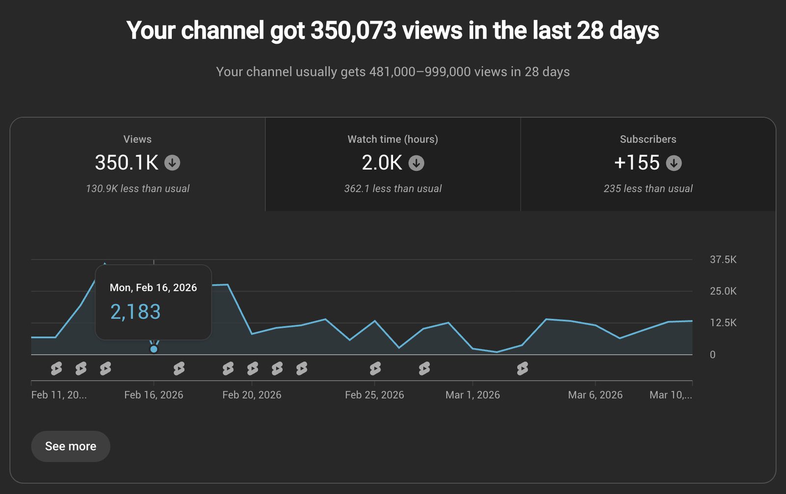Viewport: 786px width, 494px height.
Task: Open the Shorts marker under Mar 3
Action: [523, 368]
